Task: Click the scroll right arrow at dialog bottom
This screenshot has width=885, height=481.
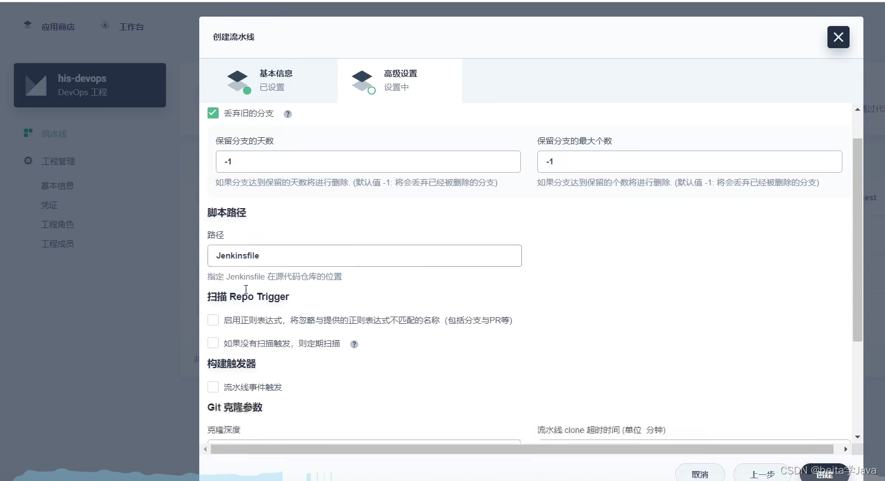Action: pos(846,449)
